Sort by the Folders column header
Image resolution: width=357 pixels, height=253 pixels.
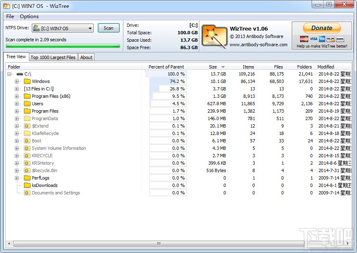tap(300, 67)
